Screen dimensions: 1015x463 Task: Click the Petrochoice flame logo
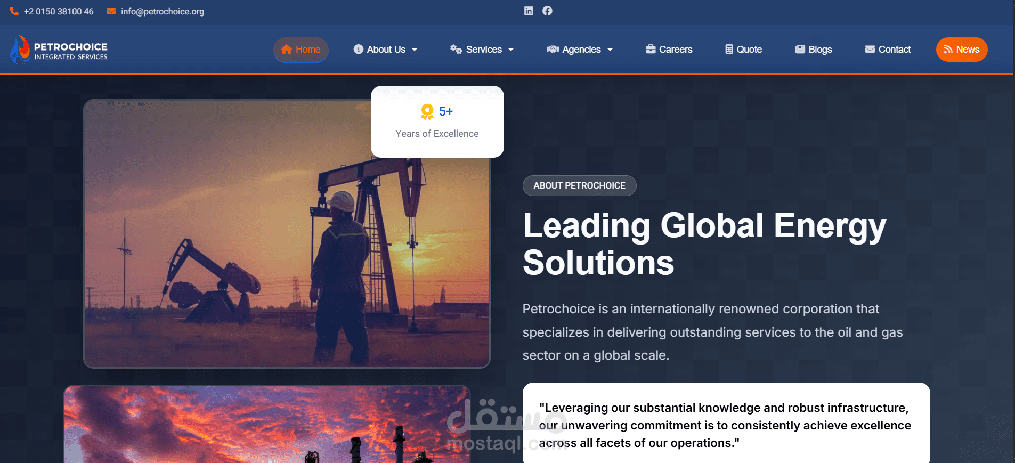20,50
